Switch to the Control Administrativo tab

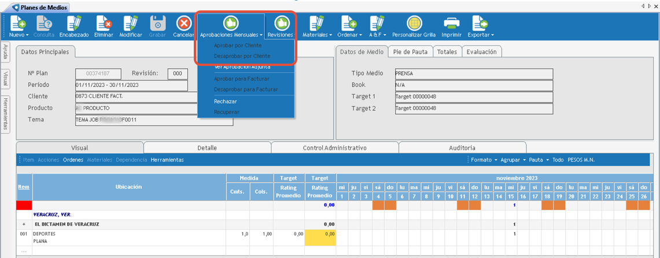335,148
